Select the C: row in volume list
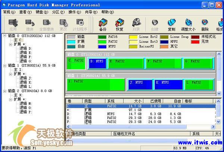 click(x=141, y=106)
